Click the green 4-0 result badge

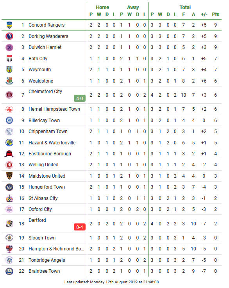point(80,99)
